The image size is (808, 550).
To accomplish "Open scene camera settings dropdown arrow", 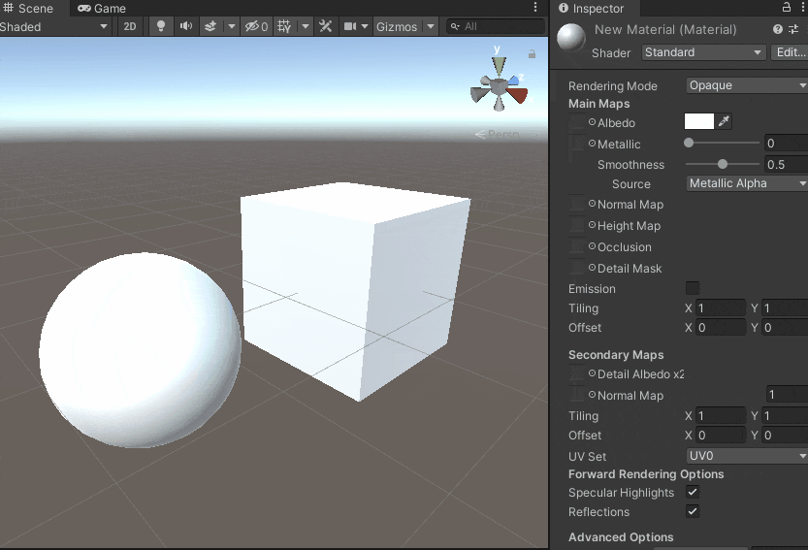I will pyautogui.click(x=365, y=26).
